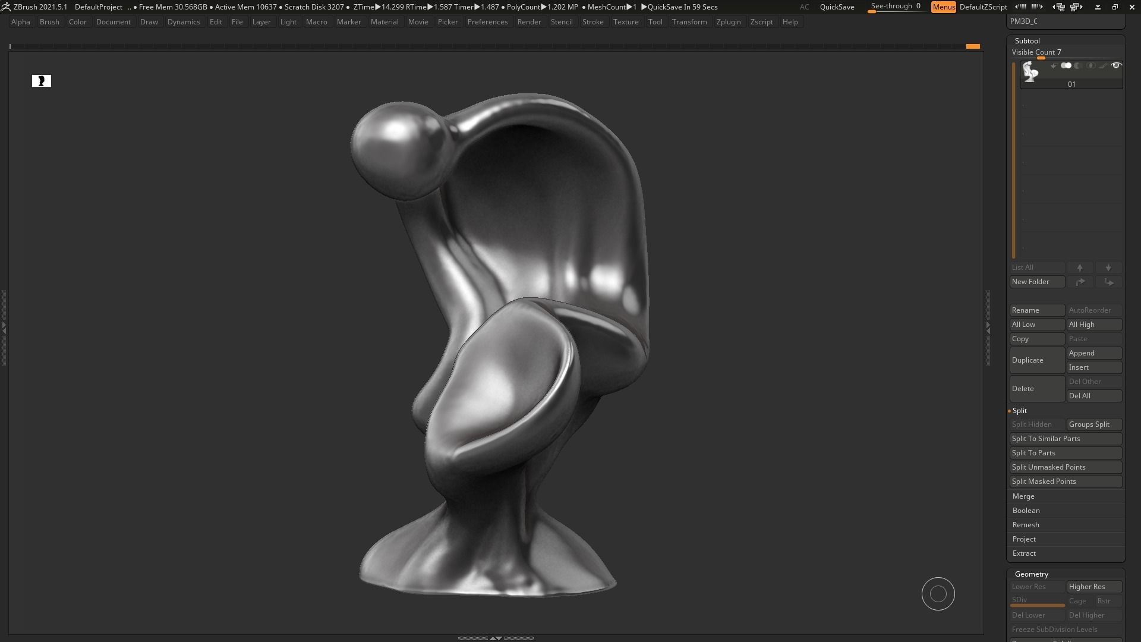Select the 01 subtool thumbnail
The image size is (1141, 642).
(x=1030, y=72)
